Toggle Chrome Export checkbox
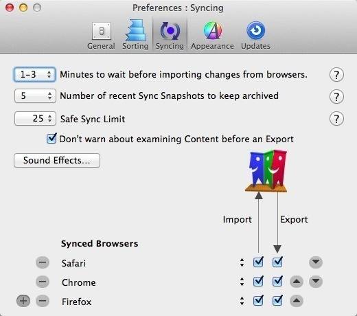The image size is (357, 316). click(x=277, y=281)
